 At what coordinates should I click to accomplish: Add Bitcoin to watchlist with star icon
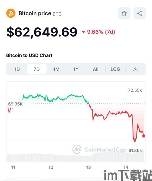click(124, 13)
